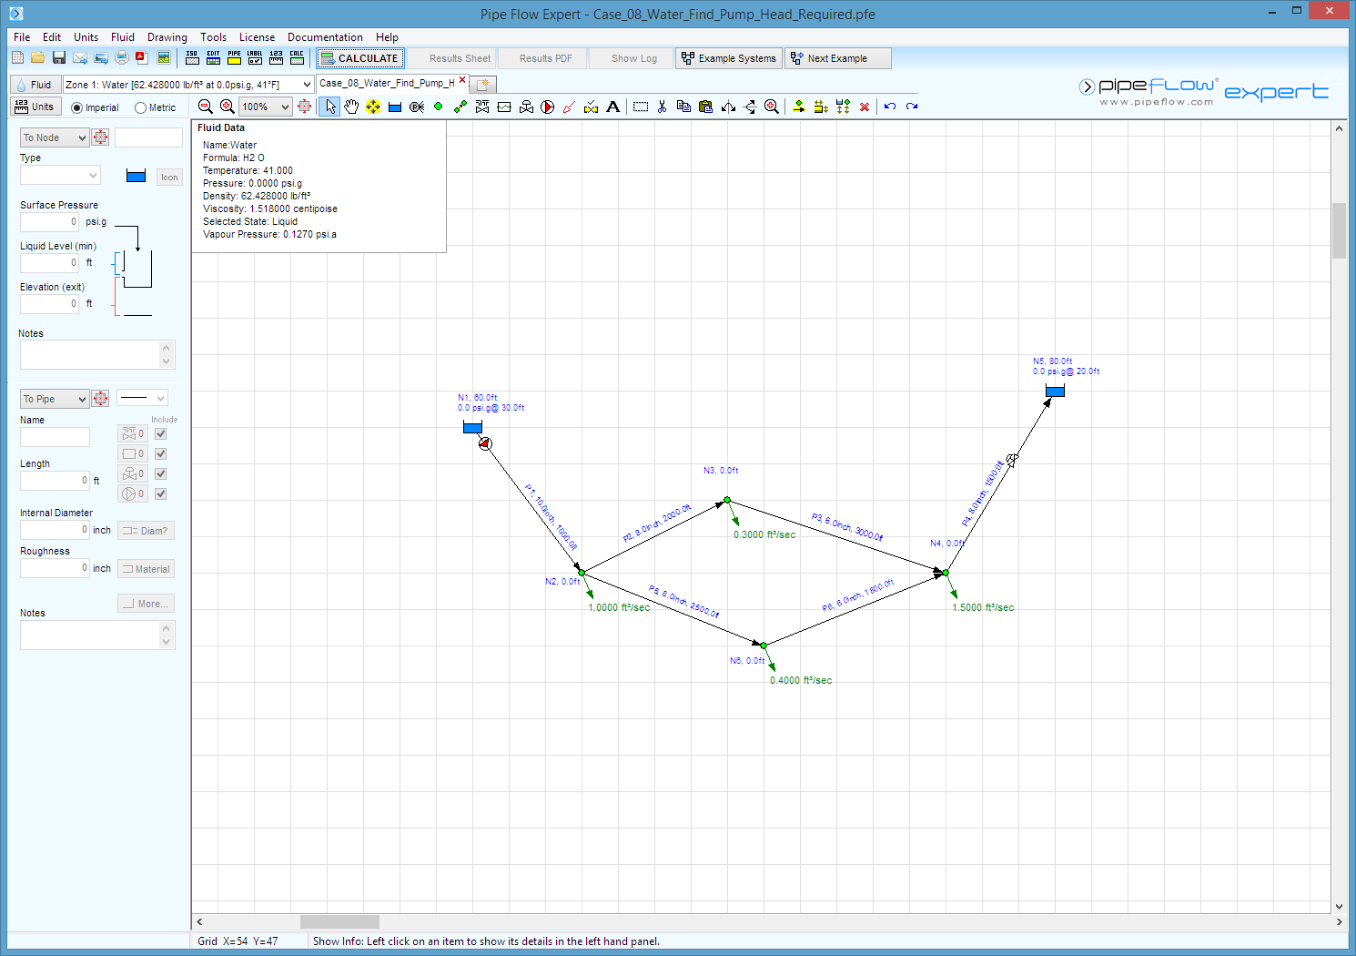
Task: Click the pump symbol on pipe P1
Action: [x=485, y=443]
